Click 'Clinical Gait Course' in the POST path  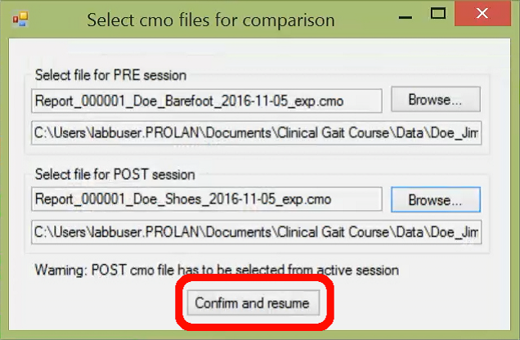(333, 232)
